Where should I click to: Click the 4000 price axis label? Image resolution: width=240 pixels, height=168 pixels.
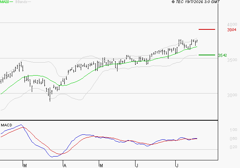click(x=232, y=24)
